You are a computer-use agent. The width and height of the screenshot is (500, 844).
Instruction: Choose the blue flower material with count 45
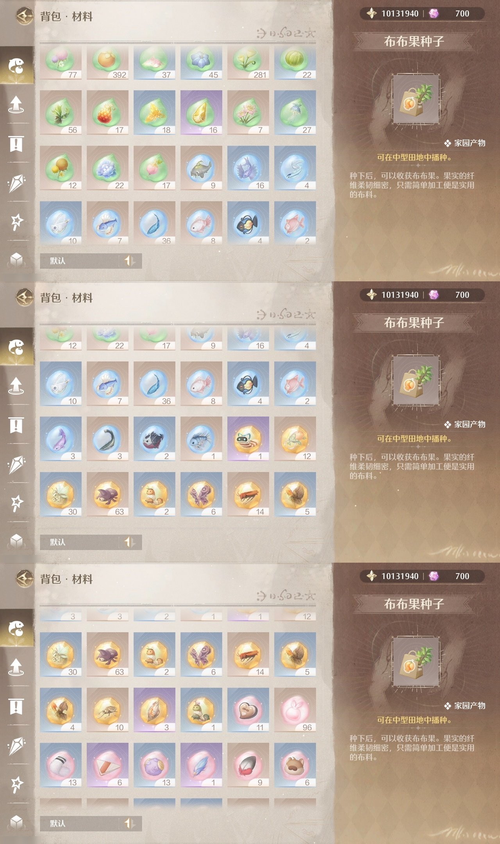(201, 63)
